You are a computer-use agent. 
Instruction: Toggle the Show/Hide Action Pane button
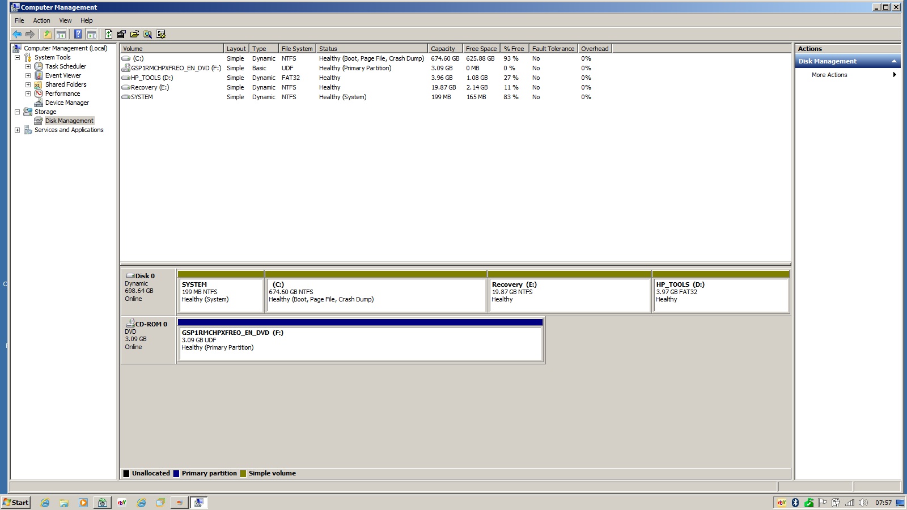point(91,34)
